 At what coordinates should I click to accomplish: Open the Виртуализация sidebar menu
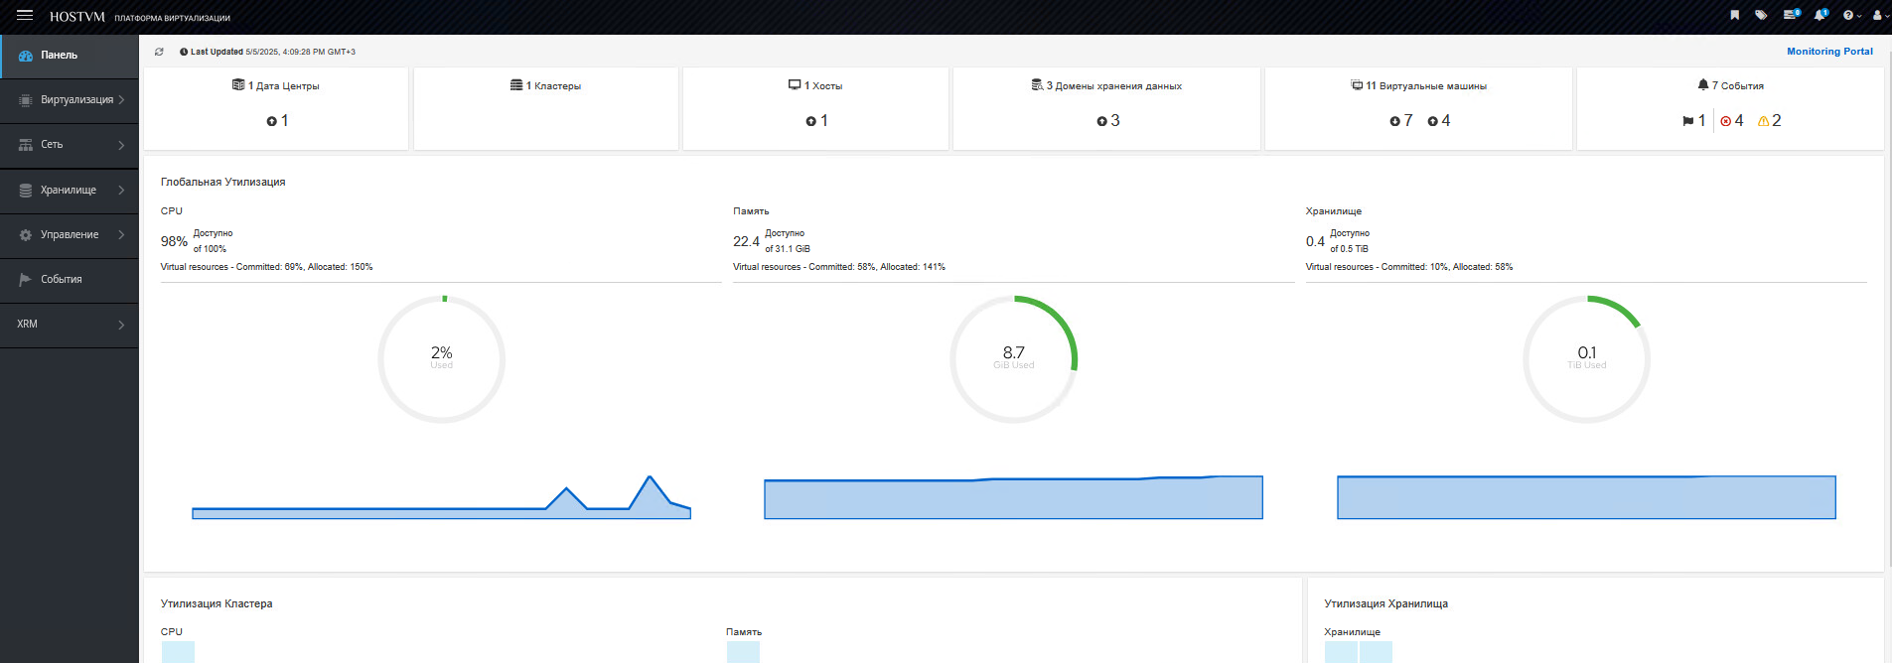tap(70, 100)
